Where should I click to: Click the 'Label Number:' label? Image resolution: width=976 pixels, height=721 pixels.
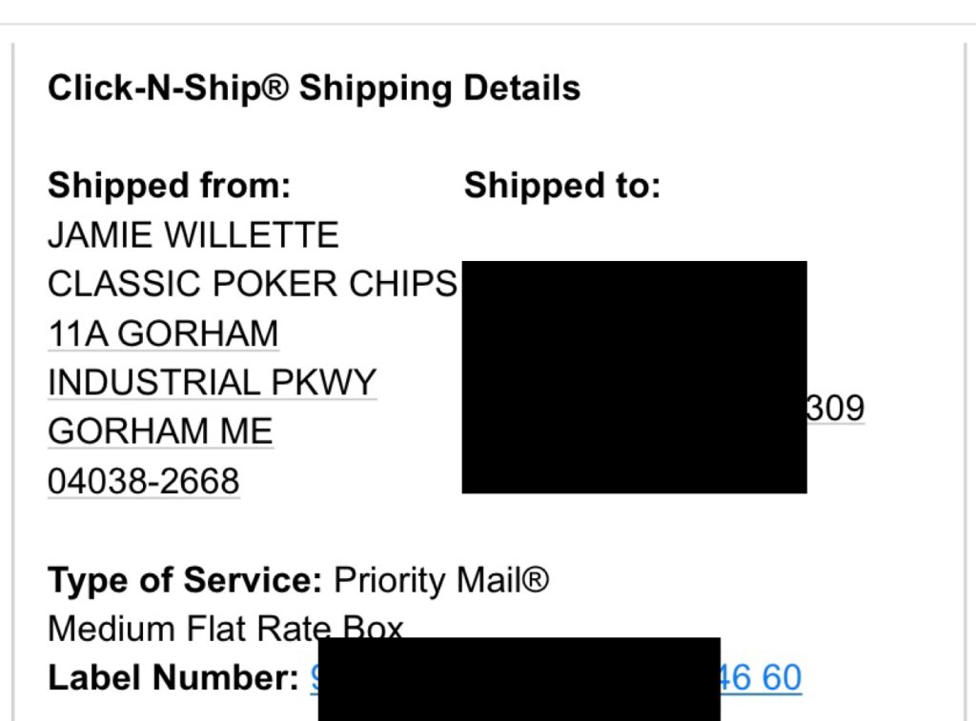coord(173,678)
